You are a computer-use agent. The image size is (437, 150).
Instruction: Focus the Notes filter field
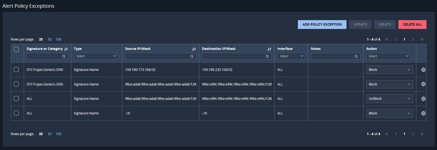335,56
